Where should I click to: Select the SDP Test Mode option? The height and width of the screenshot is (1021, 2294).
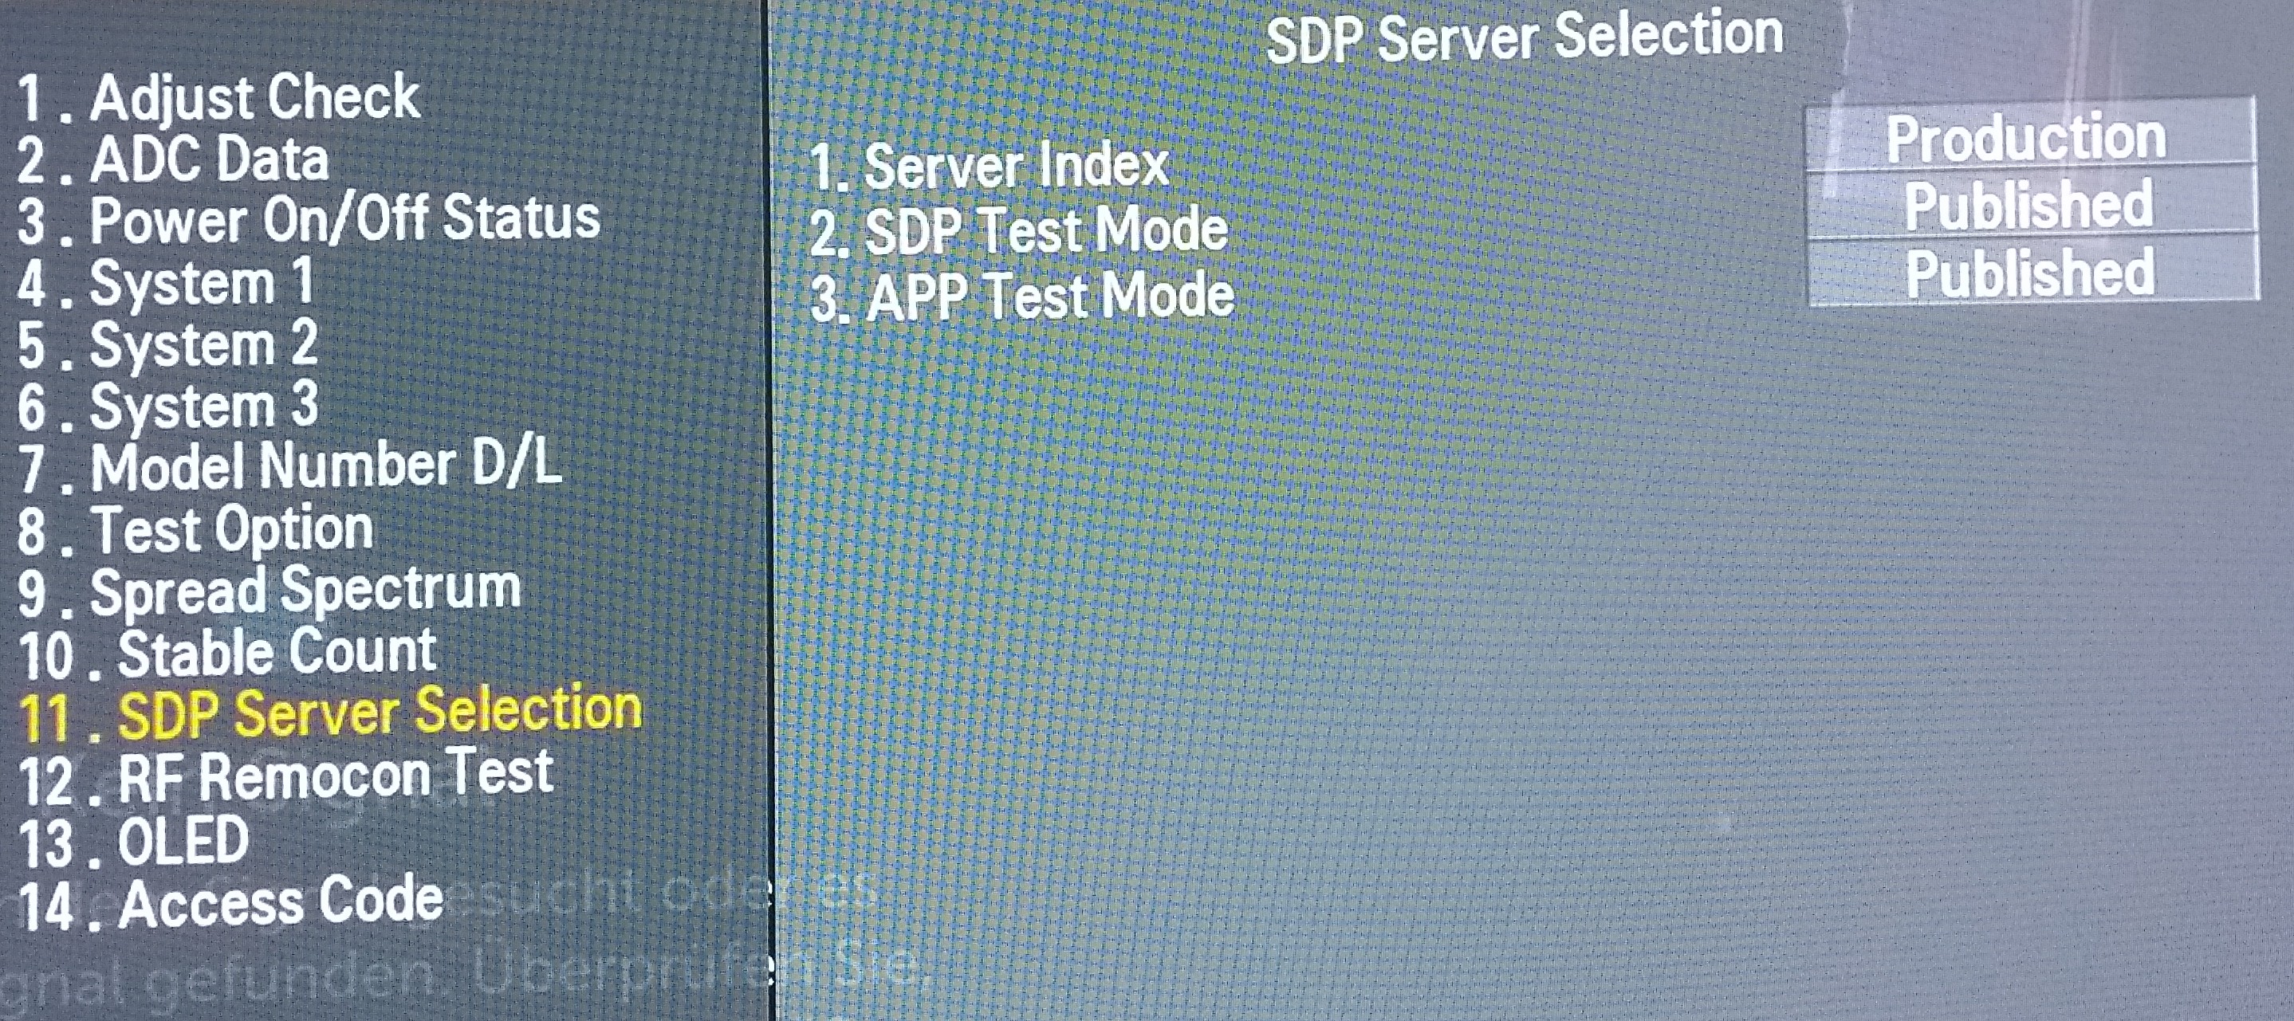click(1019, 230)
